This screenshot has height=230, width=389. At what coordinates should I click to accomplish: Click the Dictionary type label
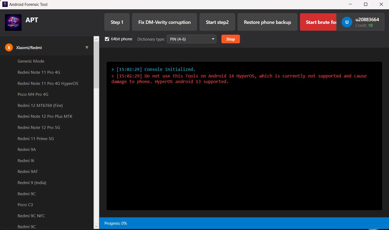pyautogui.click(x=151, y=39)
